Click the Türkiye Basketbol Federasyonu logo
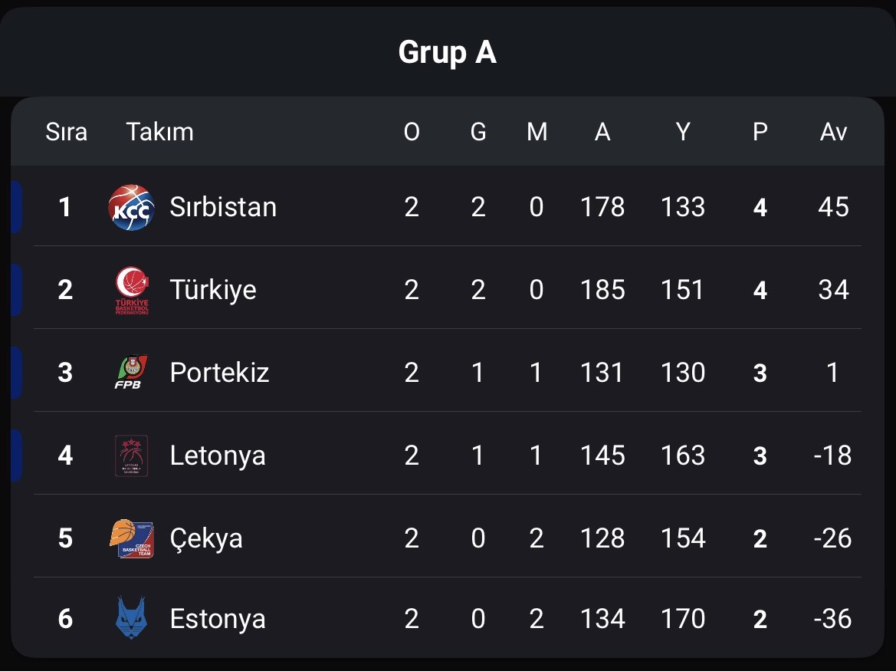The width and height of the screenshot is (896, 671). point(132,291)
